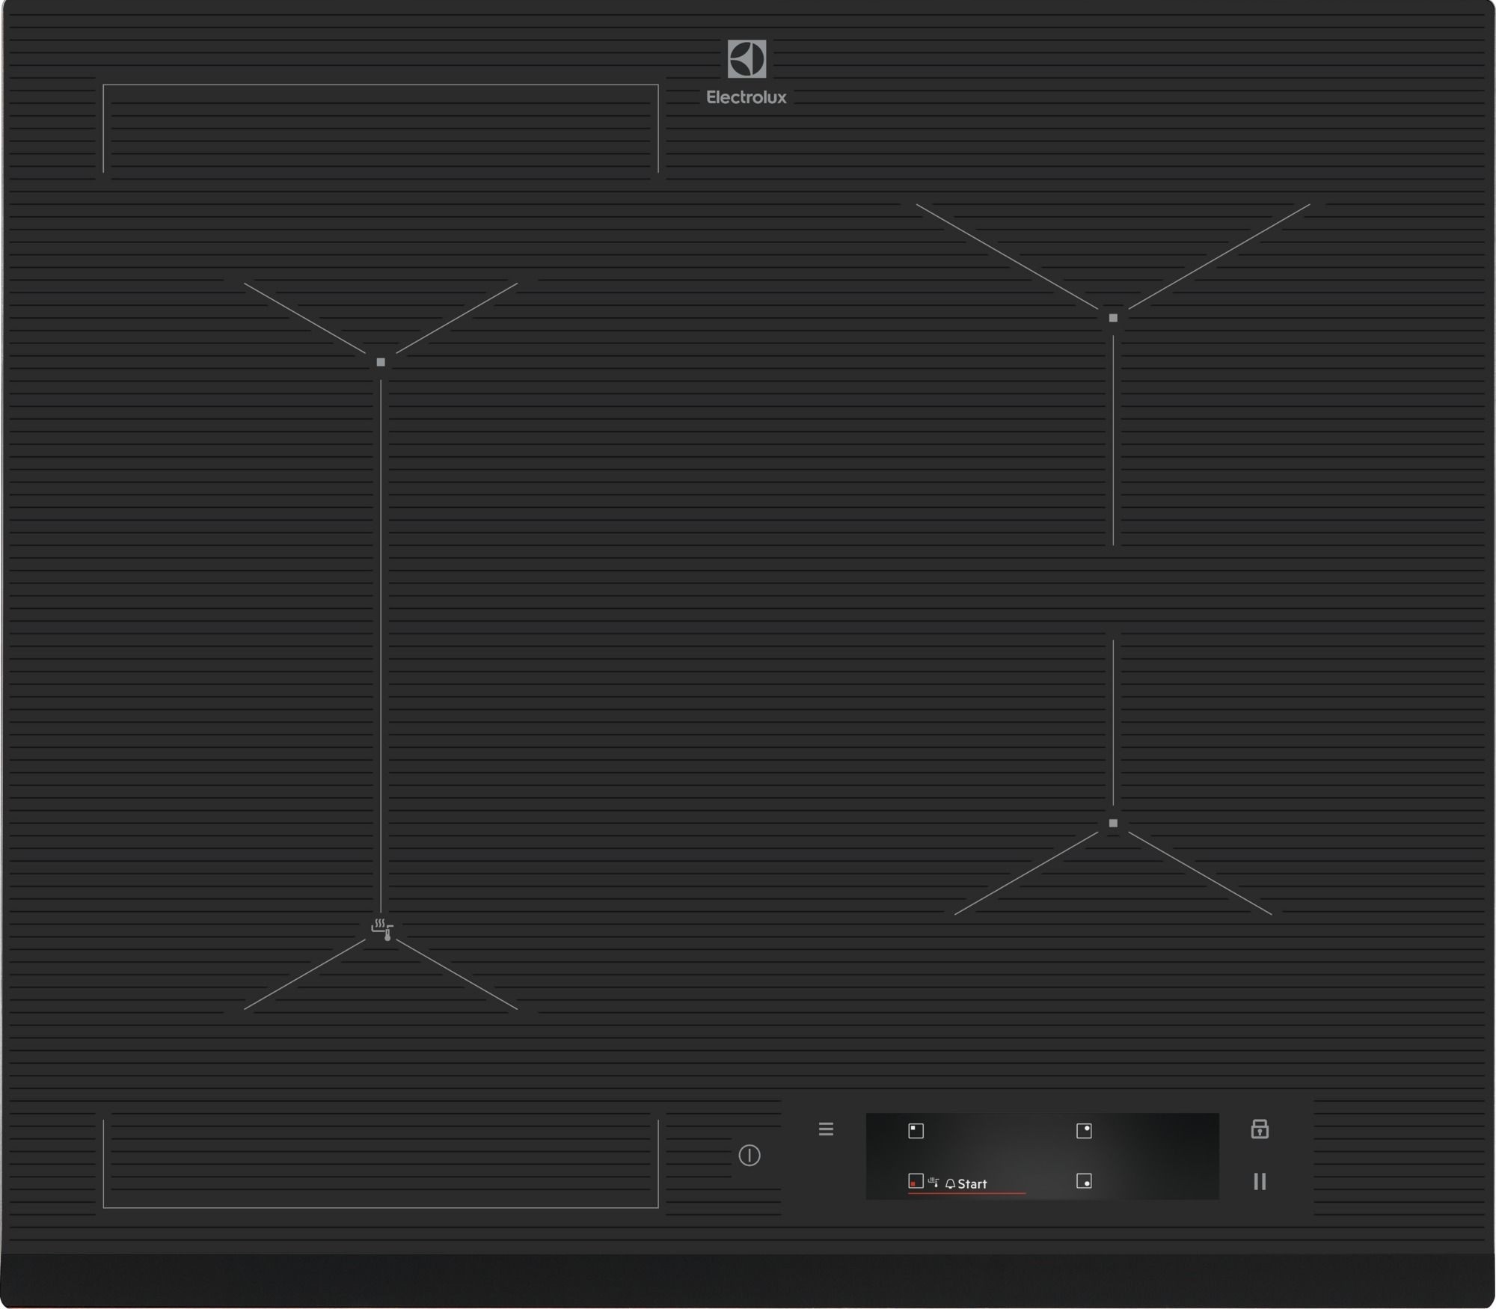Select the bottom-right zone icon in the display

coord(1084,1181)
